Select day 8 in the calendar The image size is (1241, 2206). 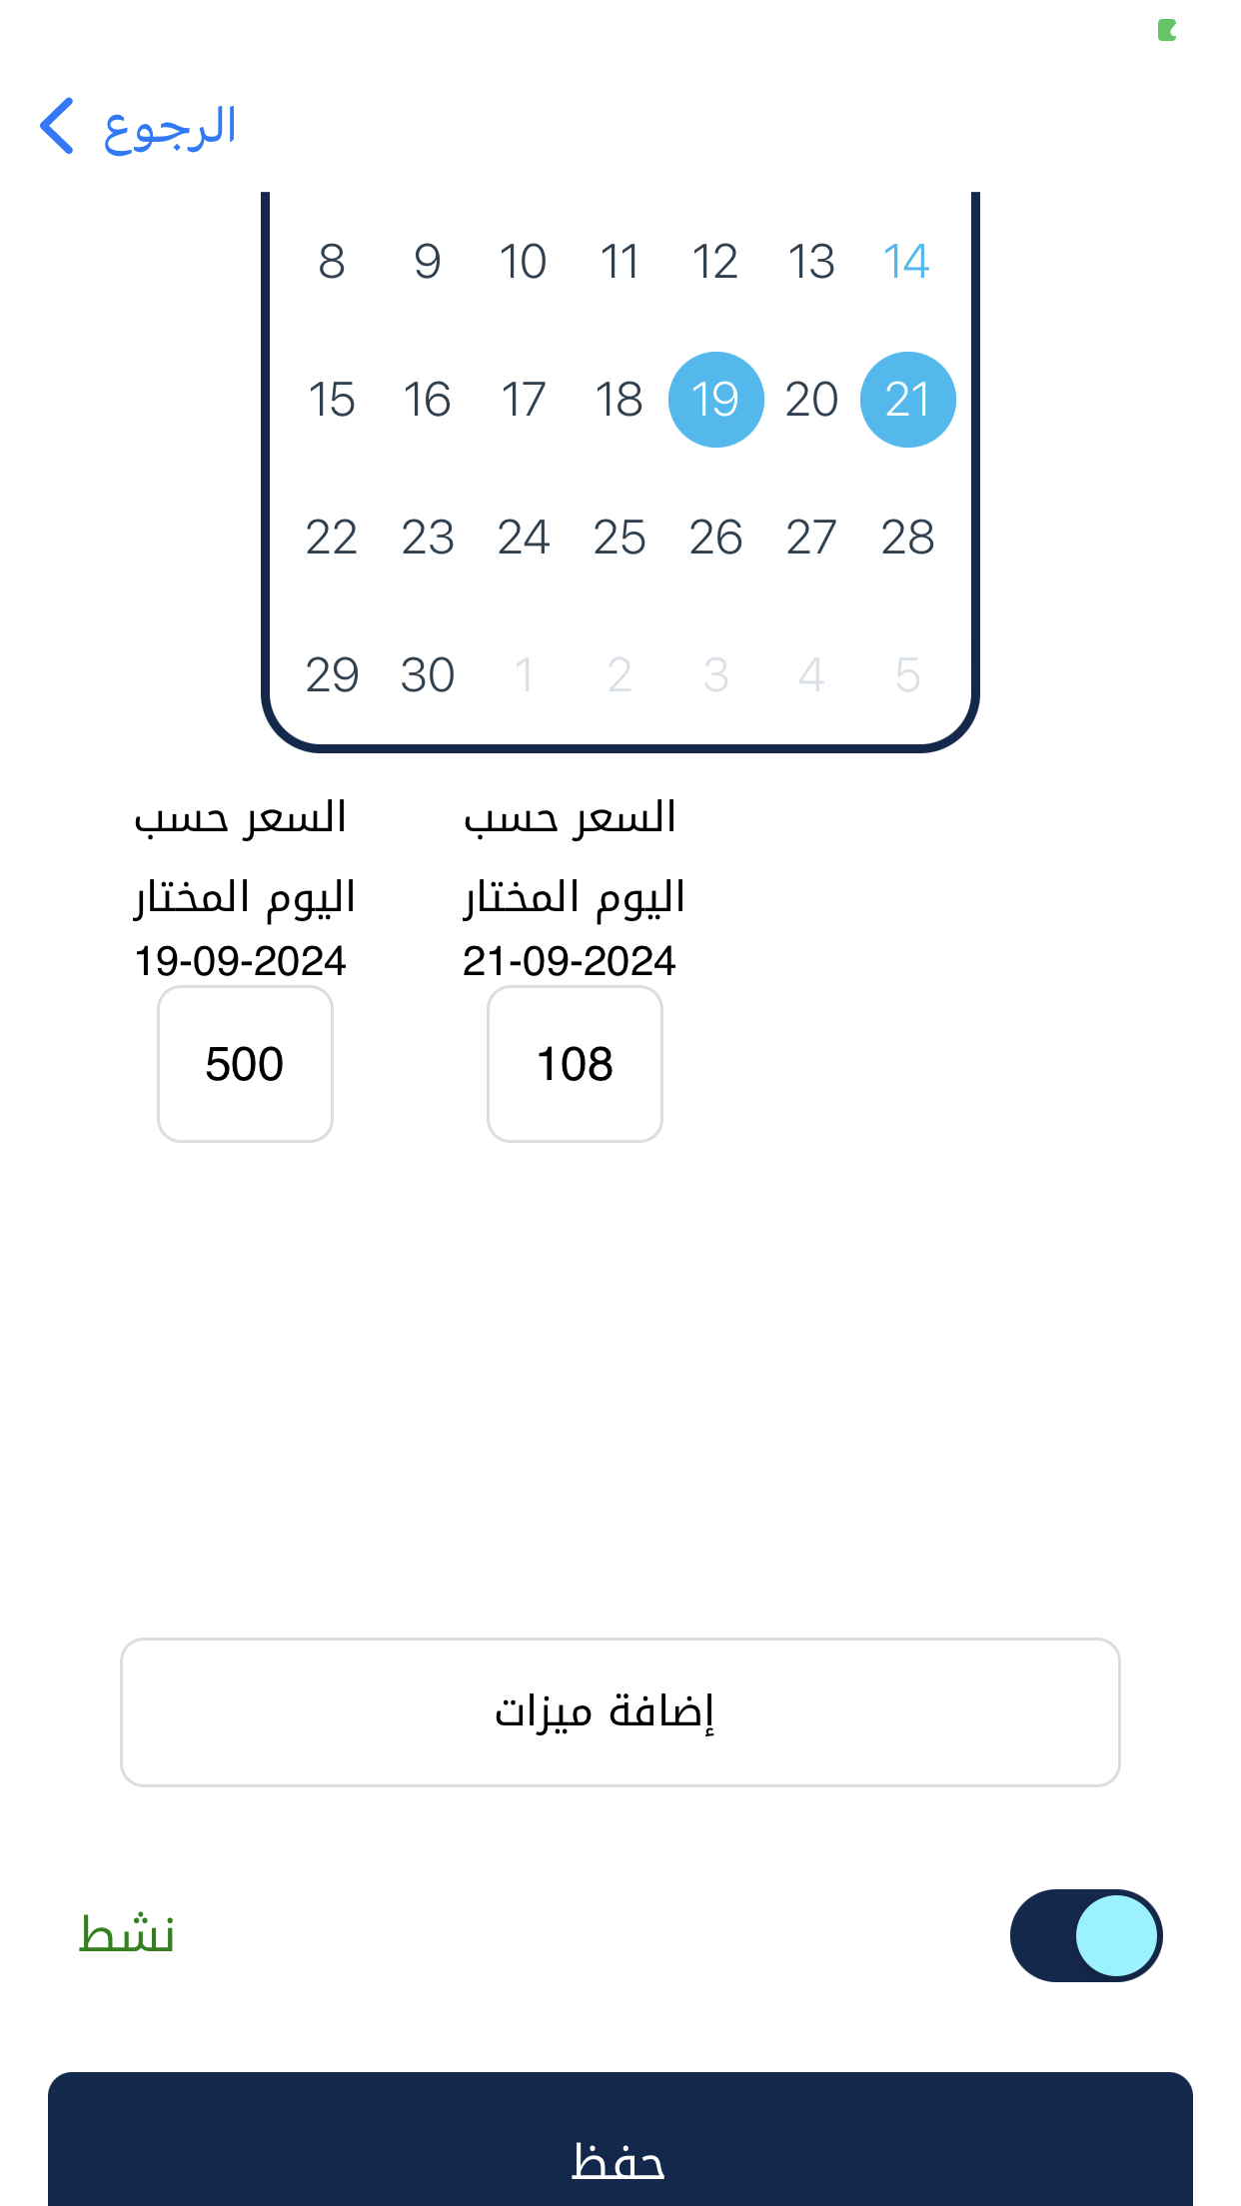tap(332, 262)
